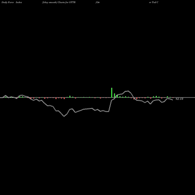Click the 'Daily Force Index' title text

click(x=12, y=2)
